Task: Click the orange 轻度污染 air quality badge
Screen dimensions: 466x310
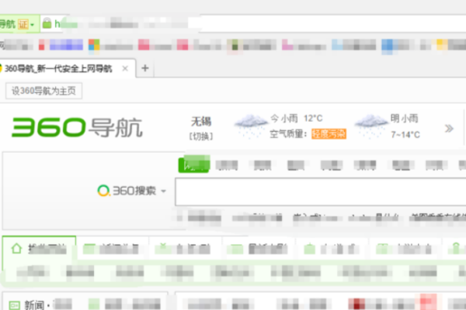Action: (329, 134)
